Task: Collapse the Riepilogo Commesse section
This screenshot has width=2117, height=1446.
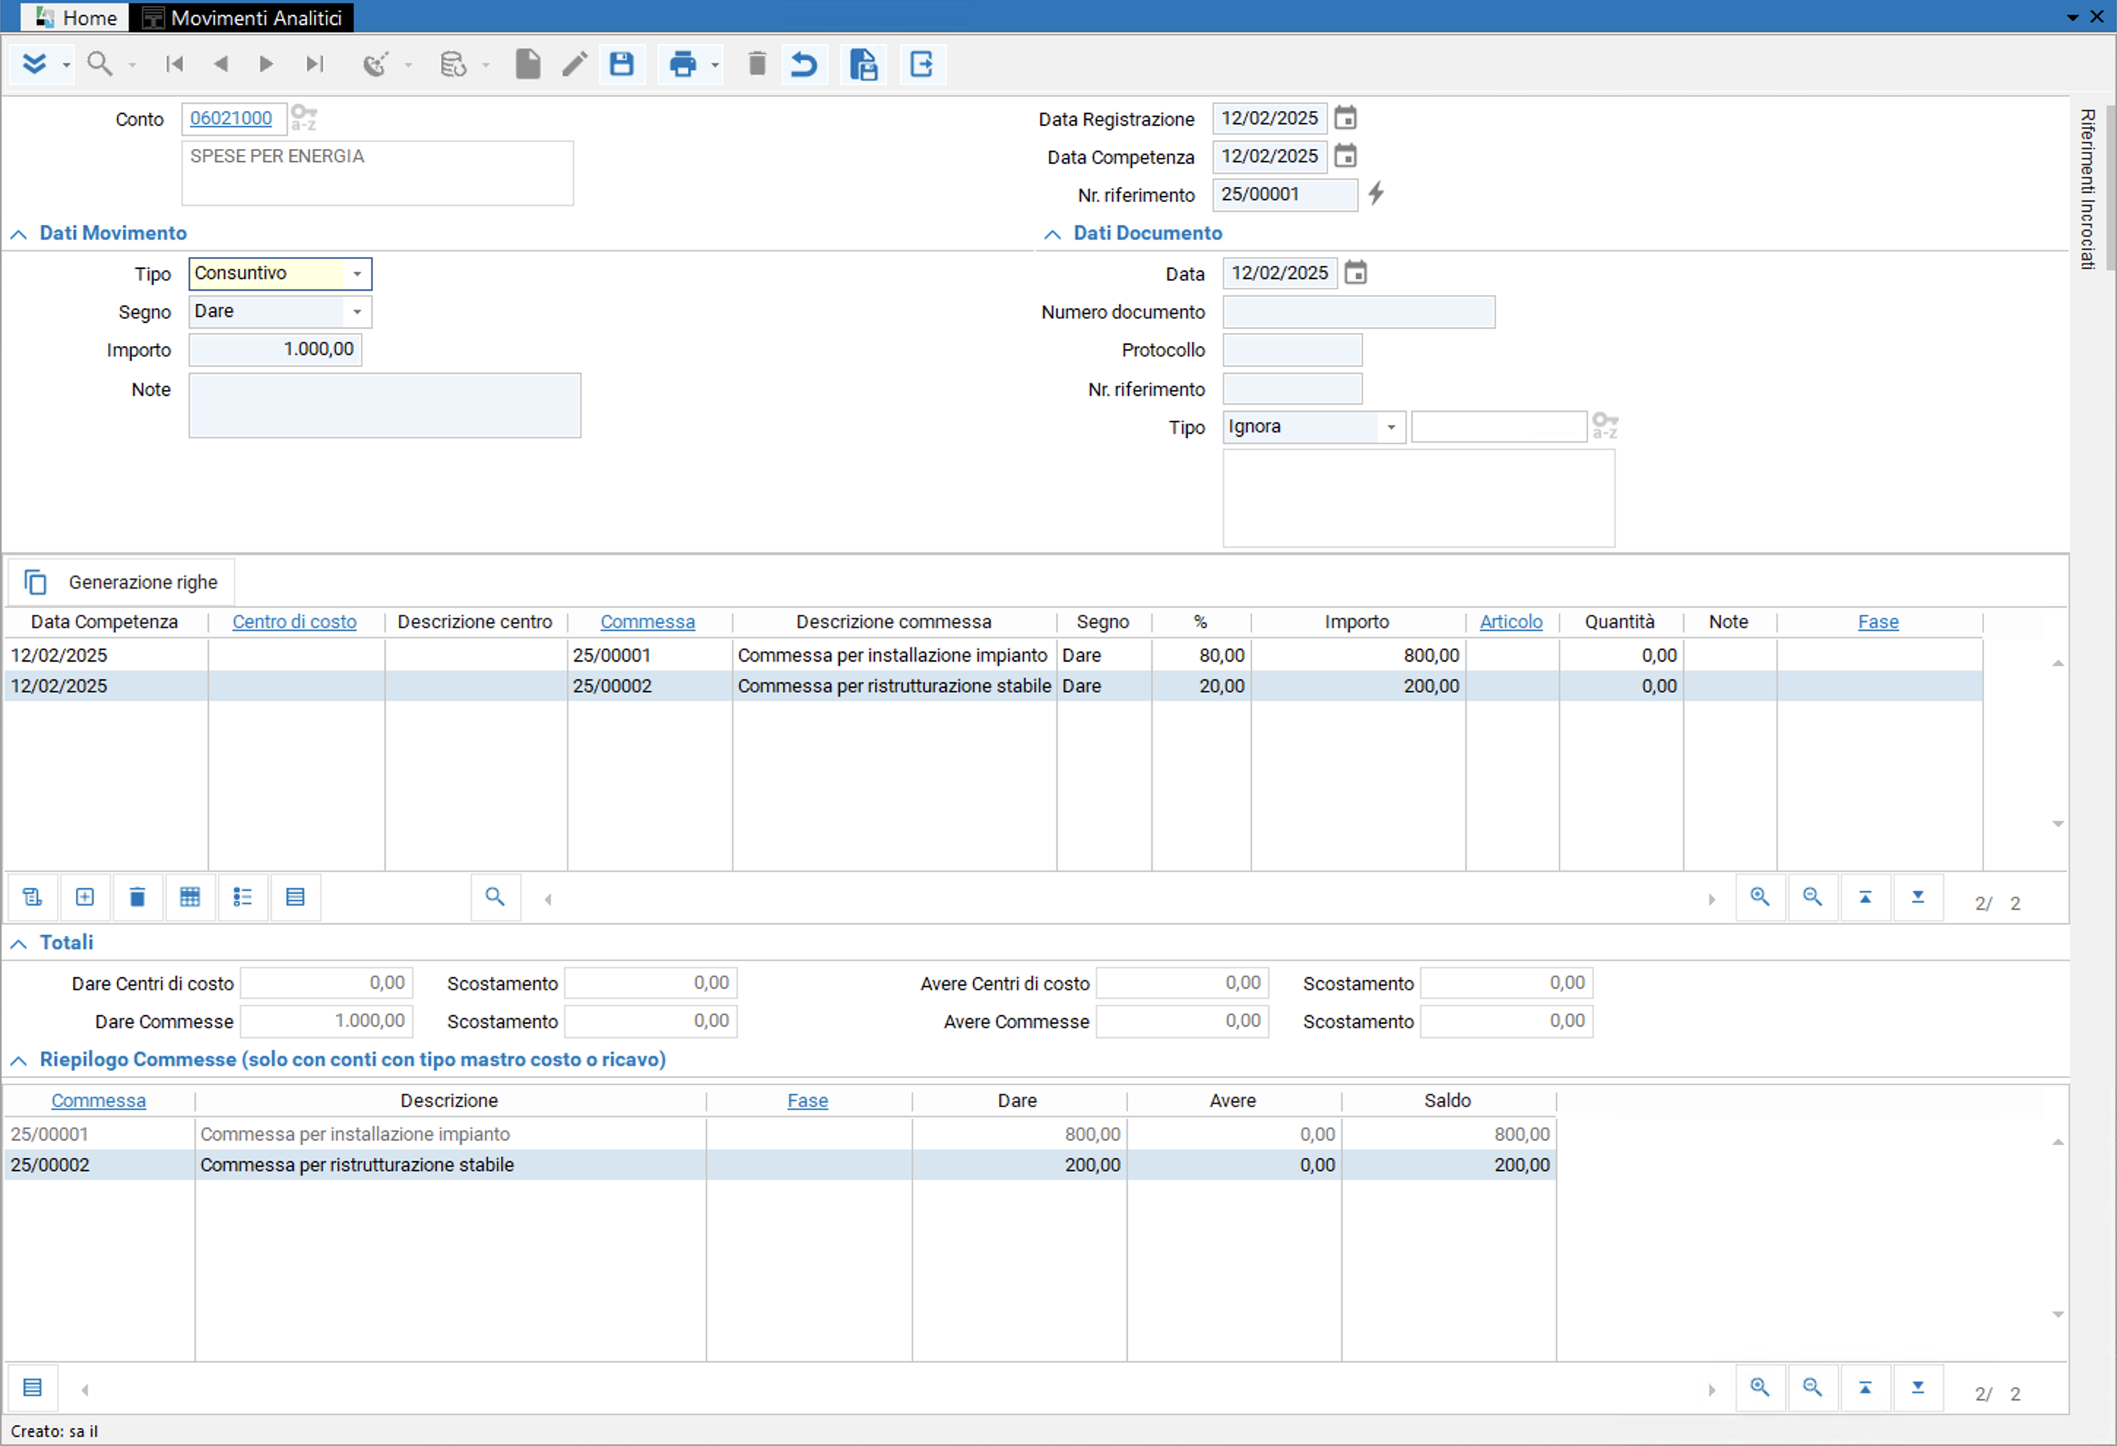Action: 18,1062
